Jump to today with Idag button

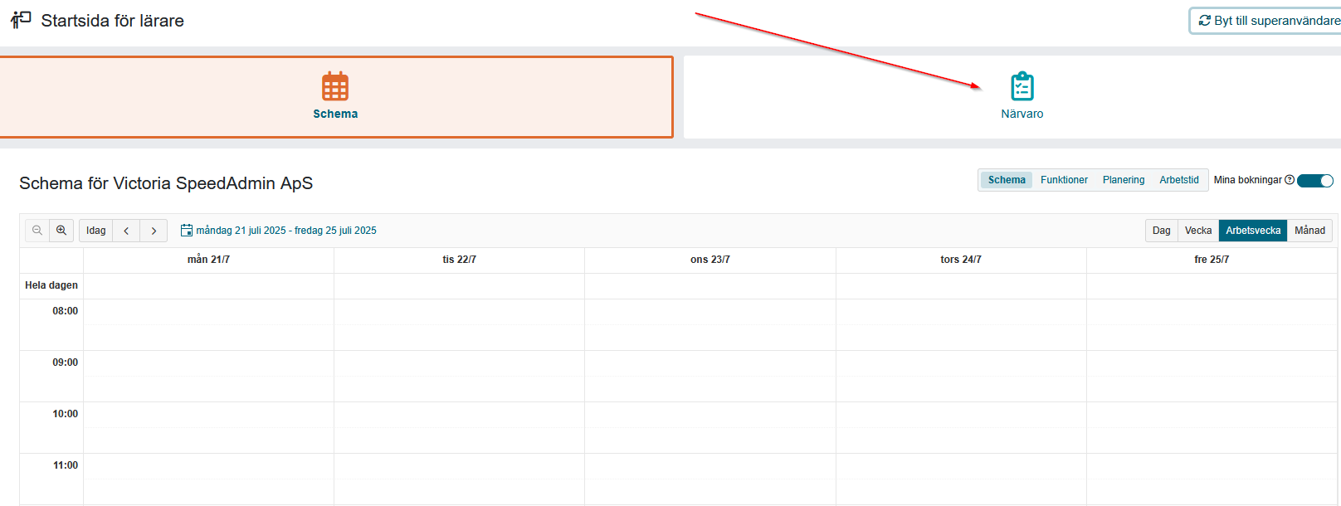coord(96,231)
